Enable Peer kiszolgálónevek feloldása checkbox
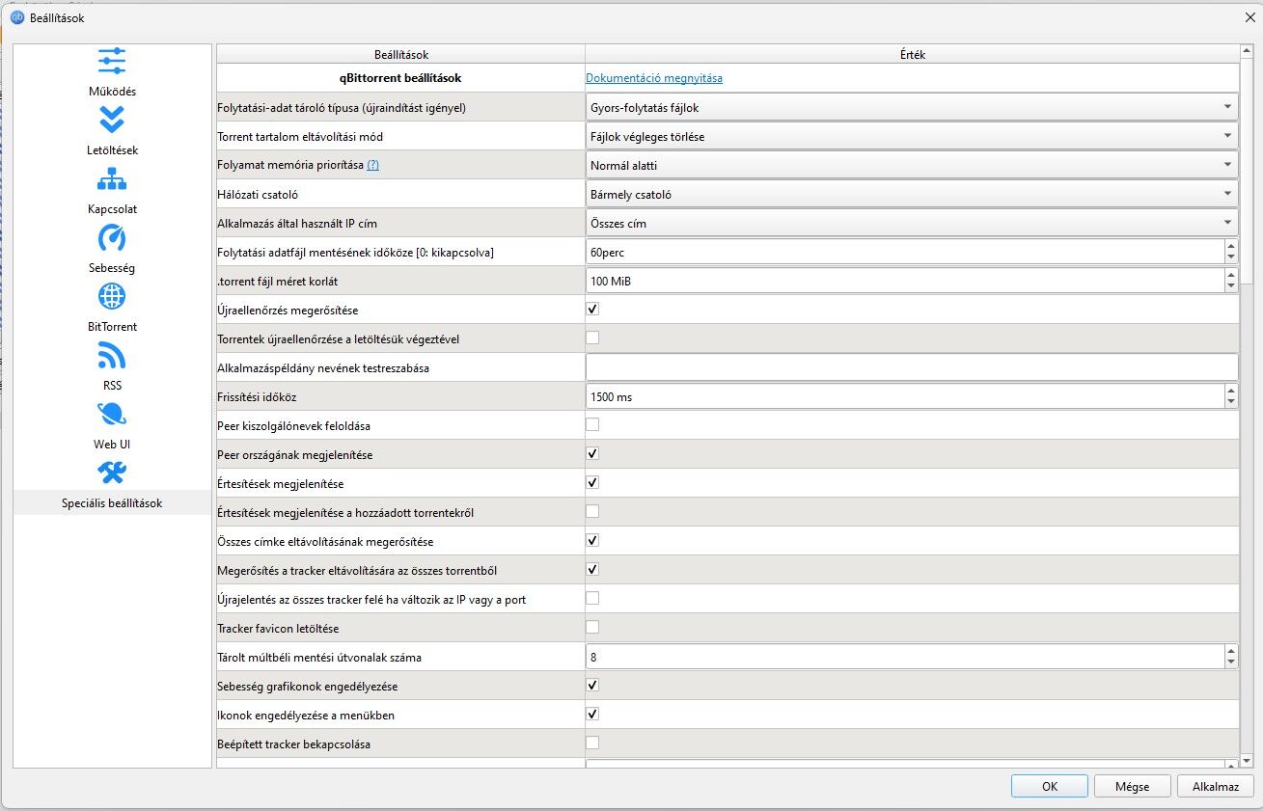 (x=592, y=424)
